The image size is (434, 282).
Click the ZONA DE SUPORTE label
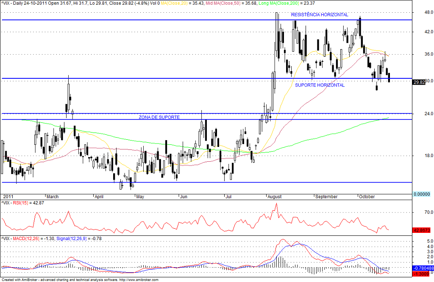click(159, 117)
